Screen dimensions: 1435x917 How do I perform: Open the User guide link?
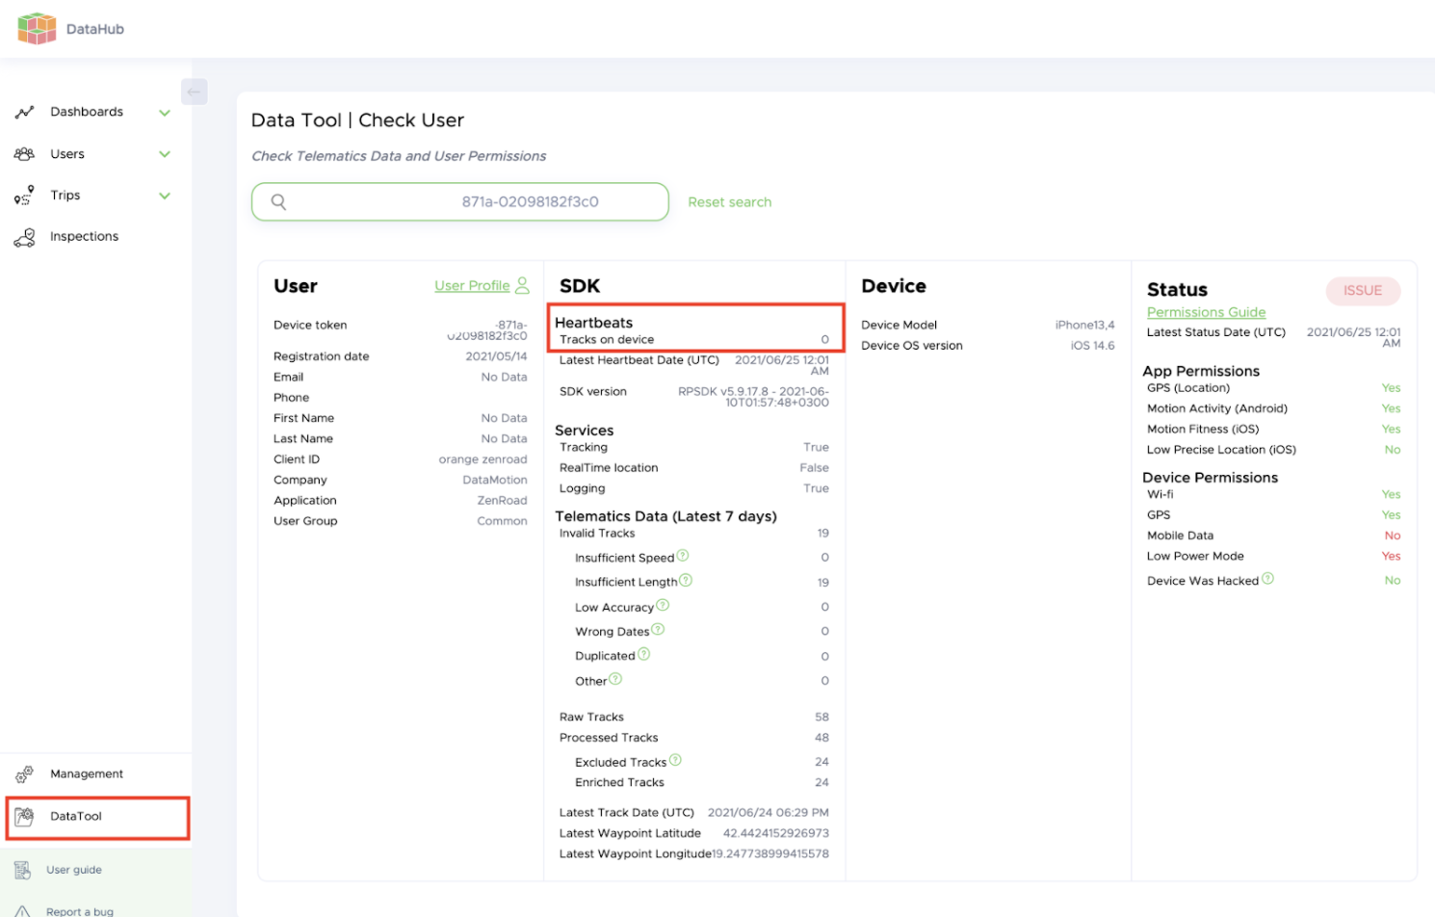(x=74, y=870)
